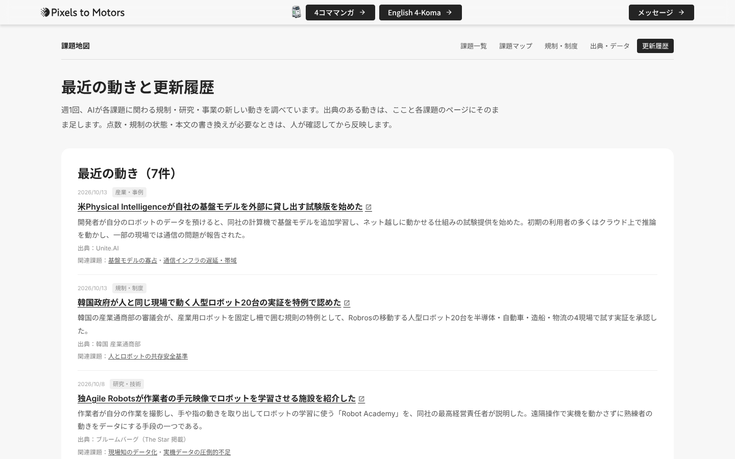Open related topic 通信インフラの遅延・帯域
This screenshot has width=735, height=459.
(x=200, y=260)
